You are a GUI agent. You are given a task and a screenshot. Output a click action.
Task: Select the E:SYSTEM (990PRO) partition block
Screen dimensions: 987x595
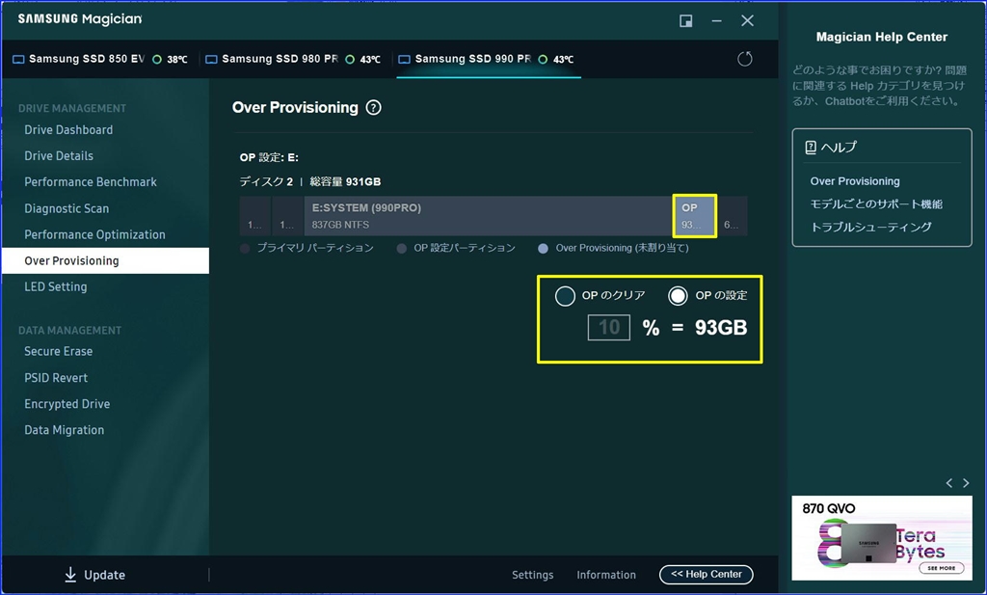pyautogui.click(x=489, y=216)
